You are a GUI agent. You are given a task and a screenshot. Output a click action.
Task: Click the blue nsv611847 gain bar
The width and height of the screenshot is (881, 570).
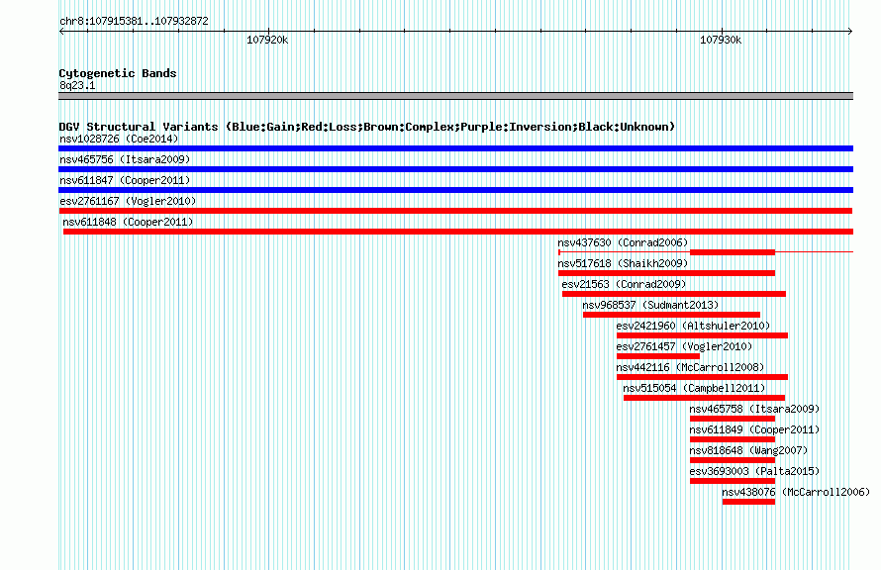[455, 190]
